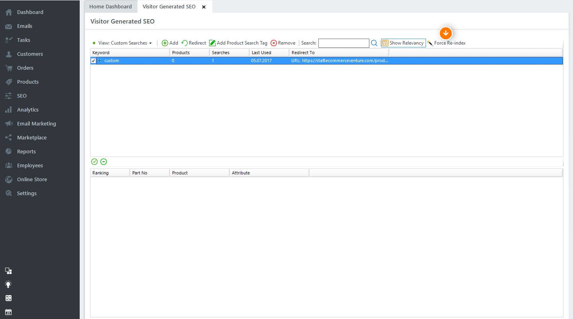Open the Customers section
Image resolution: width=573 pixels, height=319 pixels.
(30, 54)
